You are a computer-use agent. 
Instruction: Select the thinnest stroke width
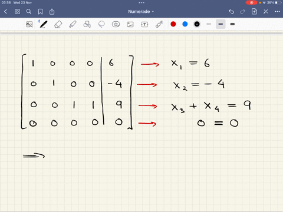209,24
